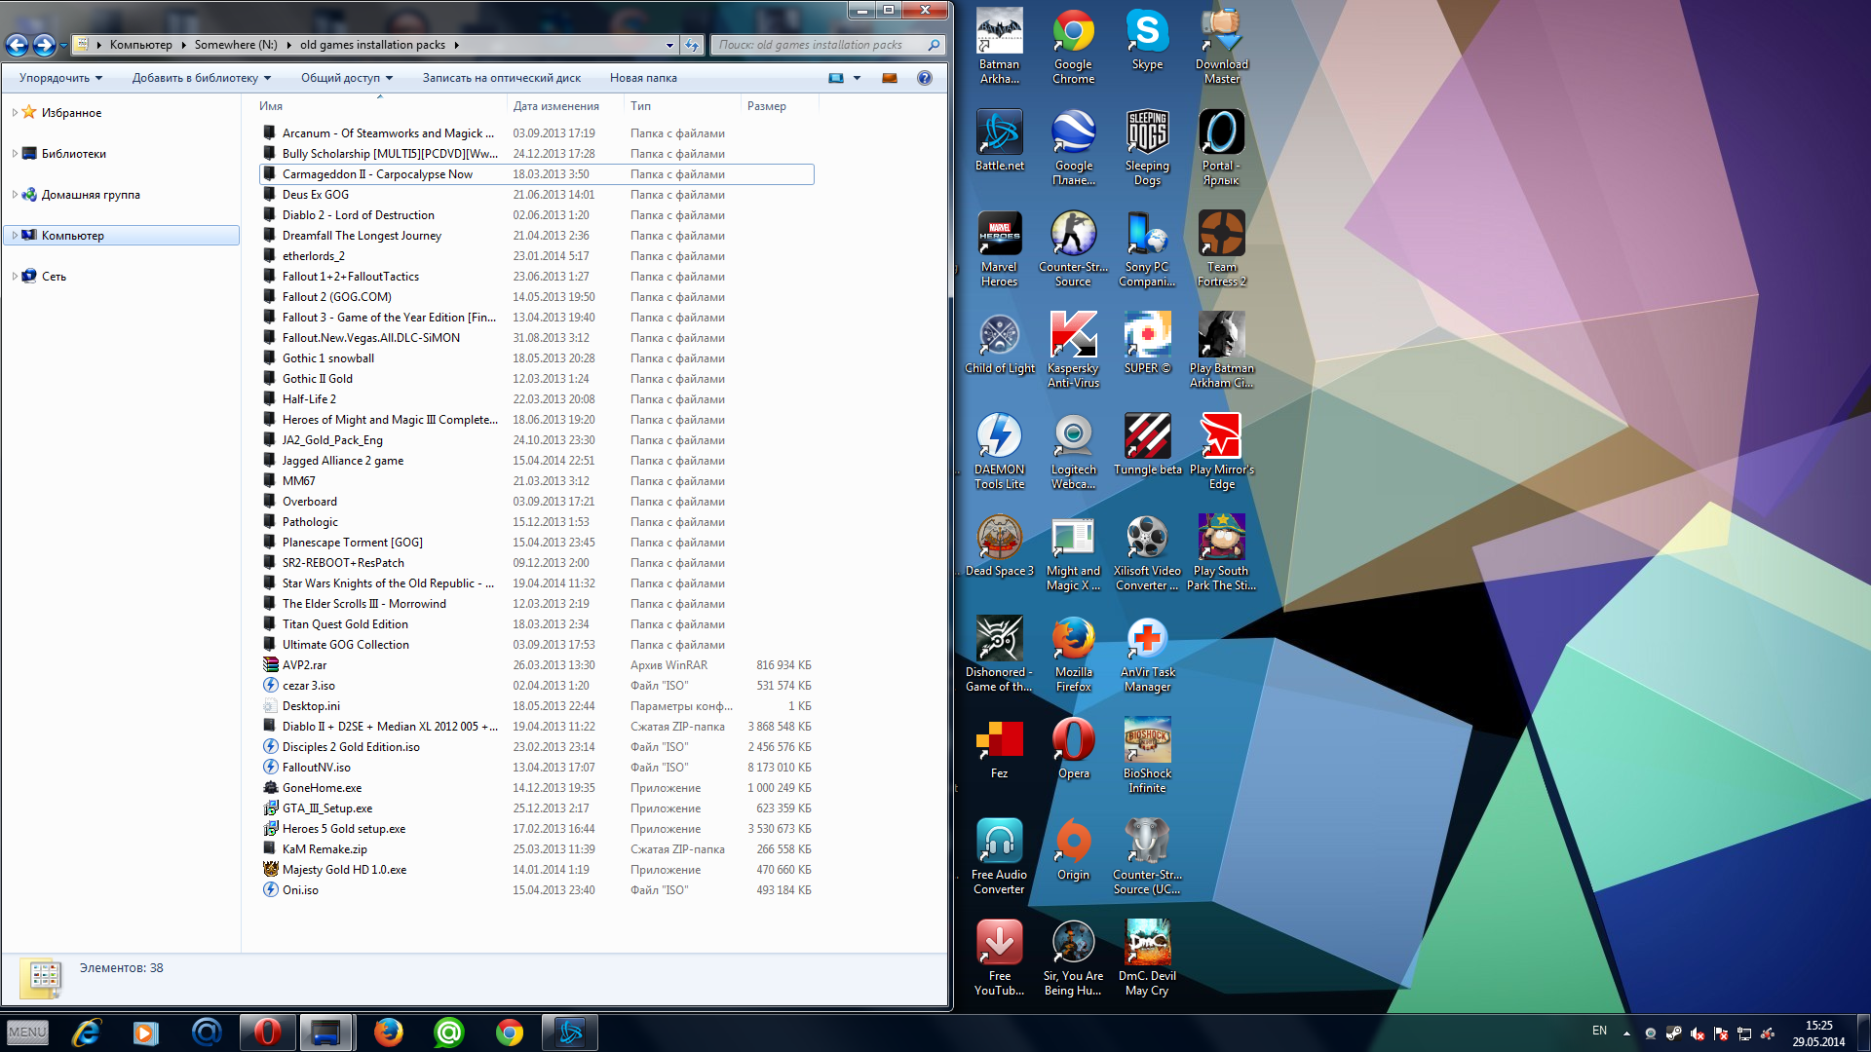Launch Google Chrome from the desktop

tap(1073, 46)
